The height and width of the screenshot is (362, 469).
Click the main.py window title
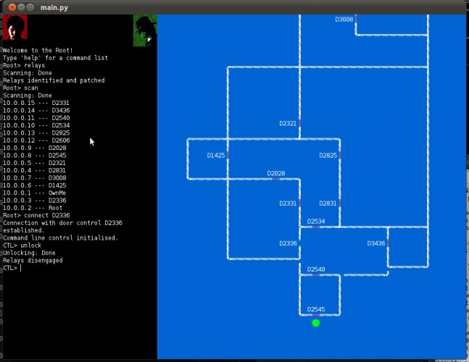pyautogui.click(x=54, y=7)
